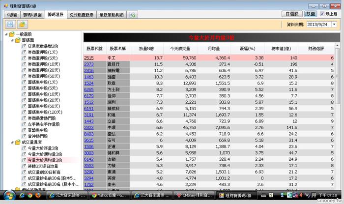This screenshot has height=204, width=344.
Task: Open the 一般選股 folder icon
Action: 12,34
